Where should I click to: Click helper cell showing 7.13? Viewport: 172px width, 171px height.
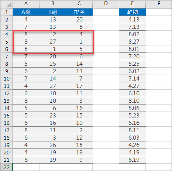click(x=133, y=27)
